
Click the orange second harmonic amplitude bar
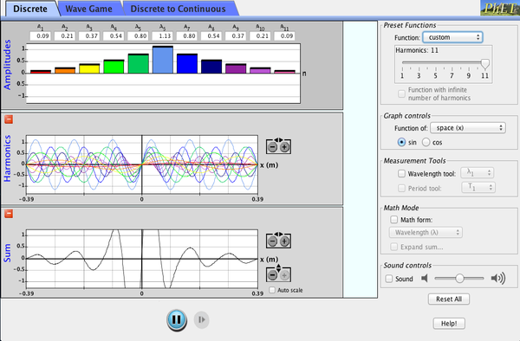click(65, 70)
